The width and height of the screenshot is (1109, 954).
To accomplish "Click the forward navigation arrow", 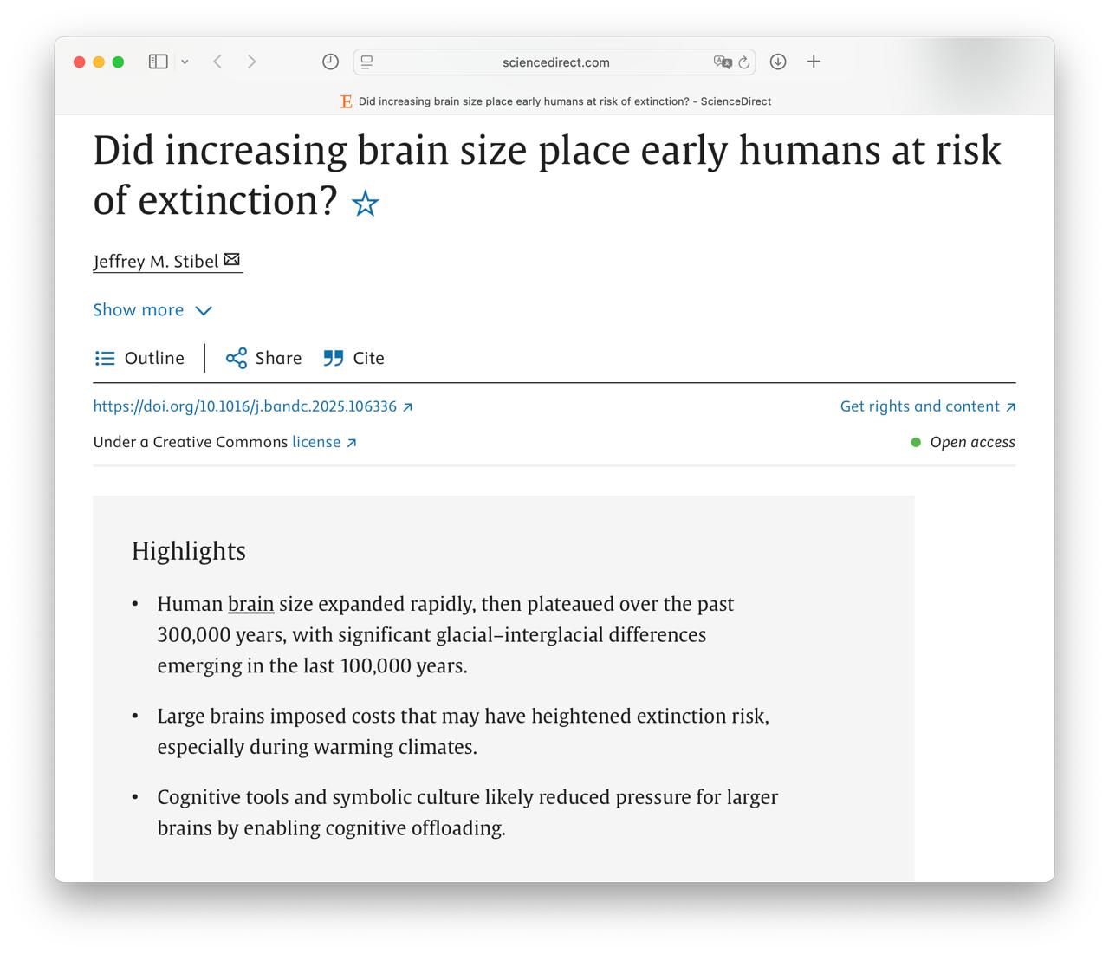I will click(251, 62).
